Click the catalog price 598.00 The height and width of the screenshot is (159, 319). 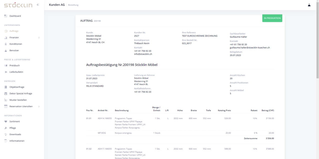pos(228,149)
